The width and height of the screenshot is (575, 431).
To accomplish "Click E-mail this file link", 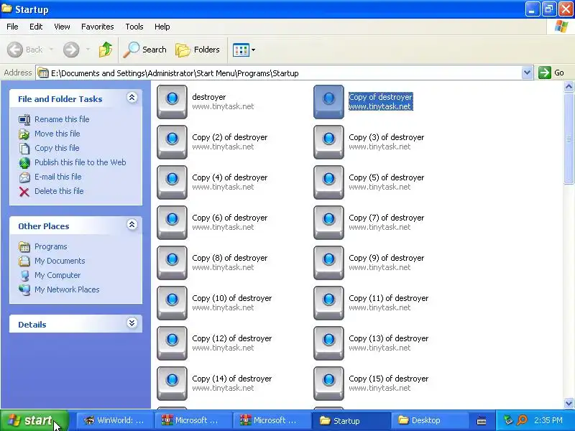I will coord(58,177).
